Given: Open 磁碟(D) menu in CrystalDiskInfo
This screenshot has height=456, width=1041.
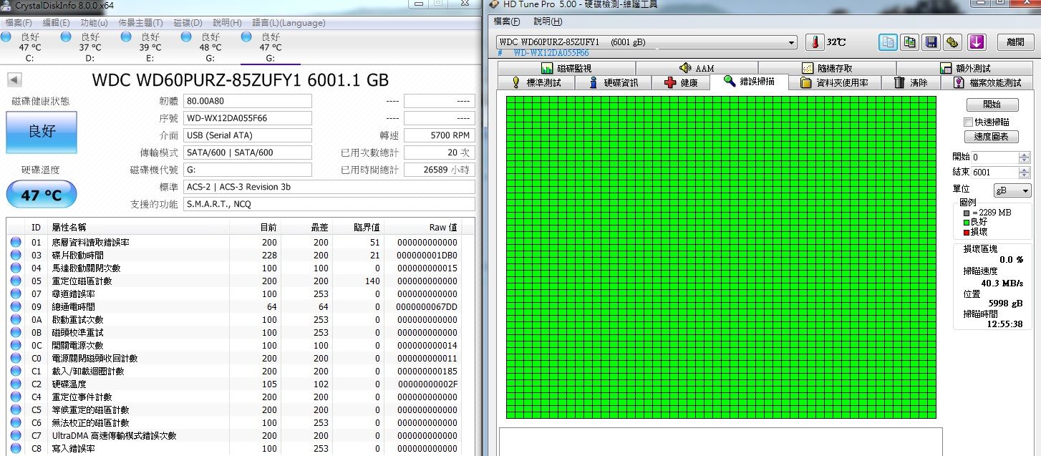Looking at the screenshot, I should [x=188, y=23].
